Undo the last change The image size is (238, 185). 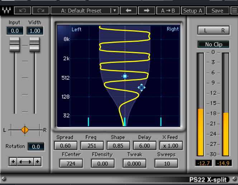[23, 10]
